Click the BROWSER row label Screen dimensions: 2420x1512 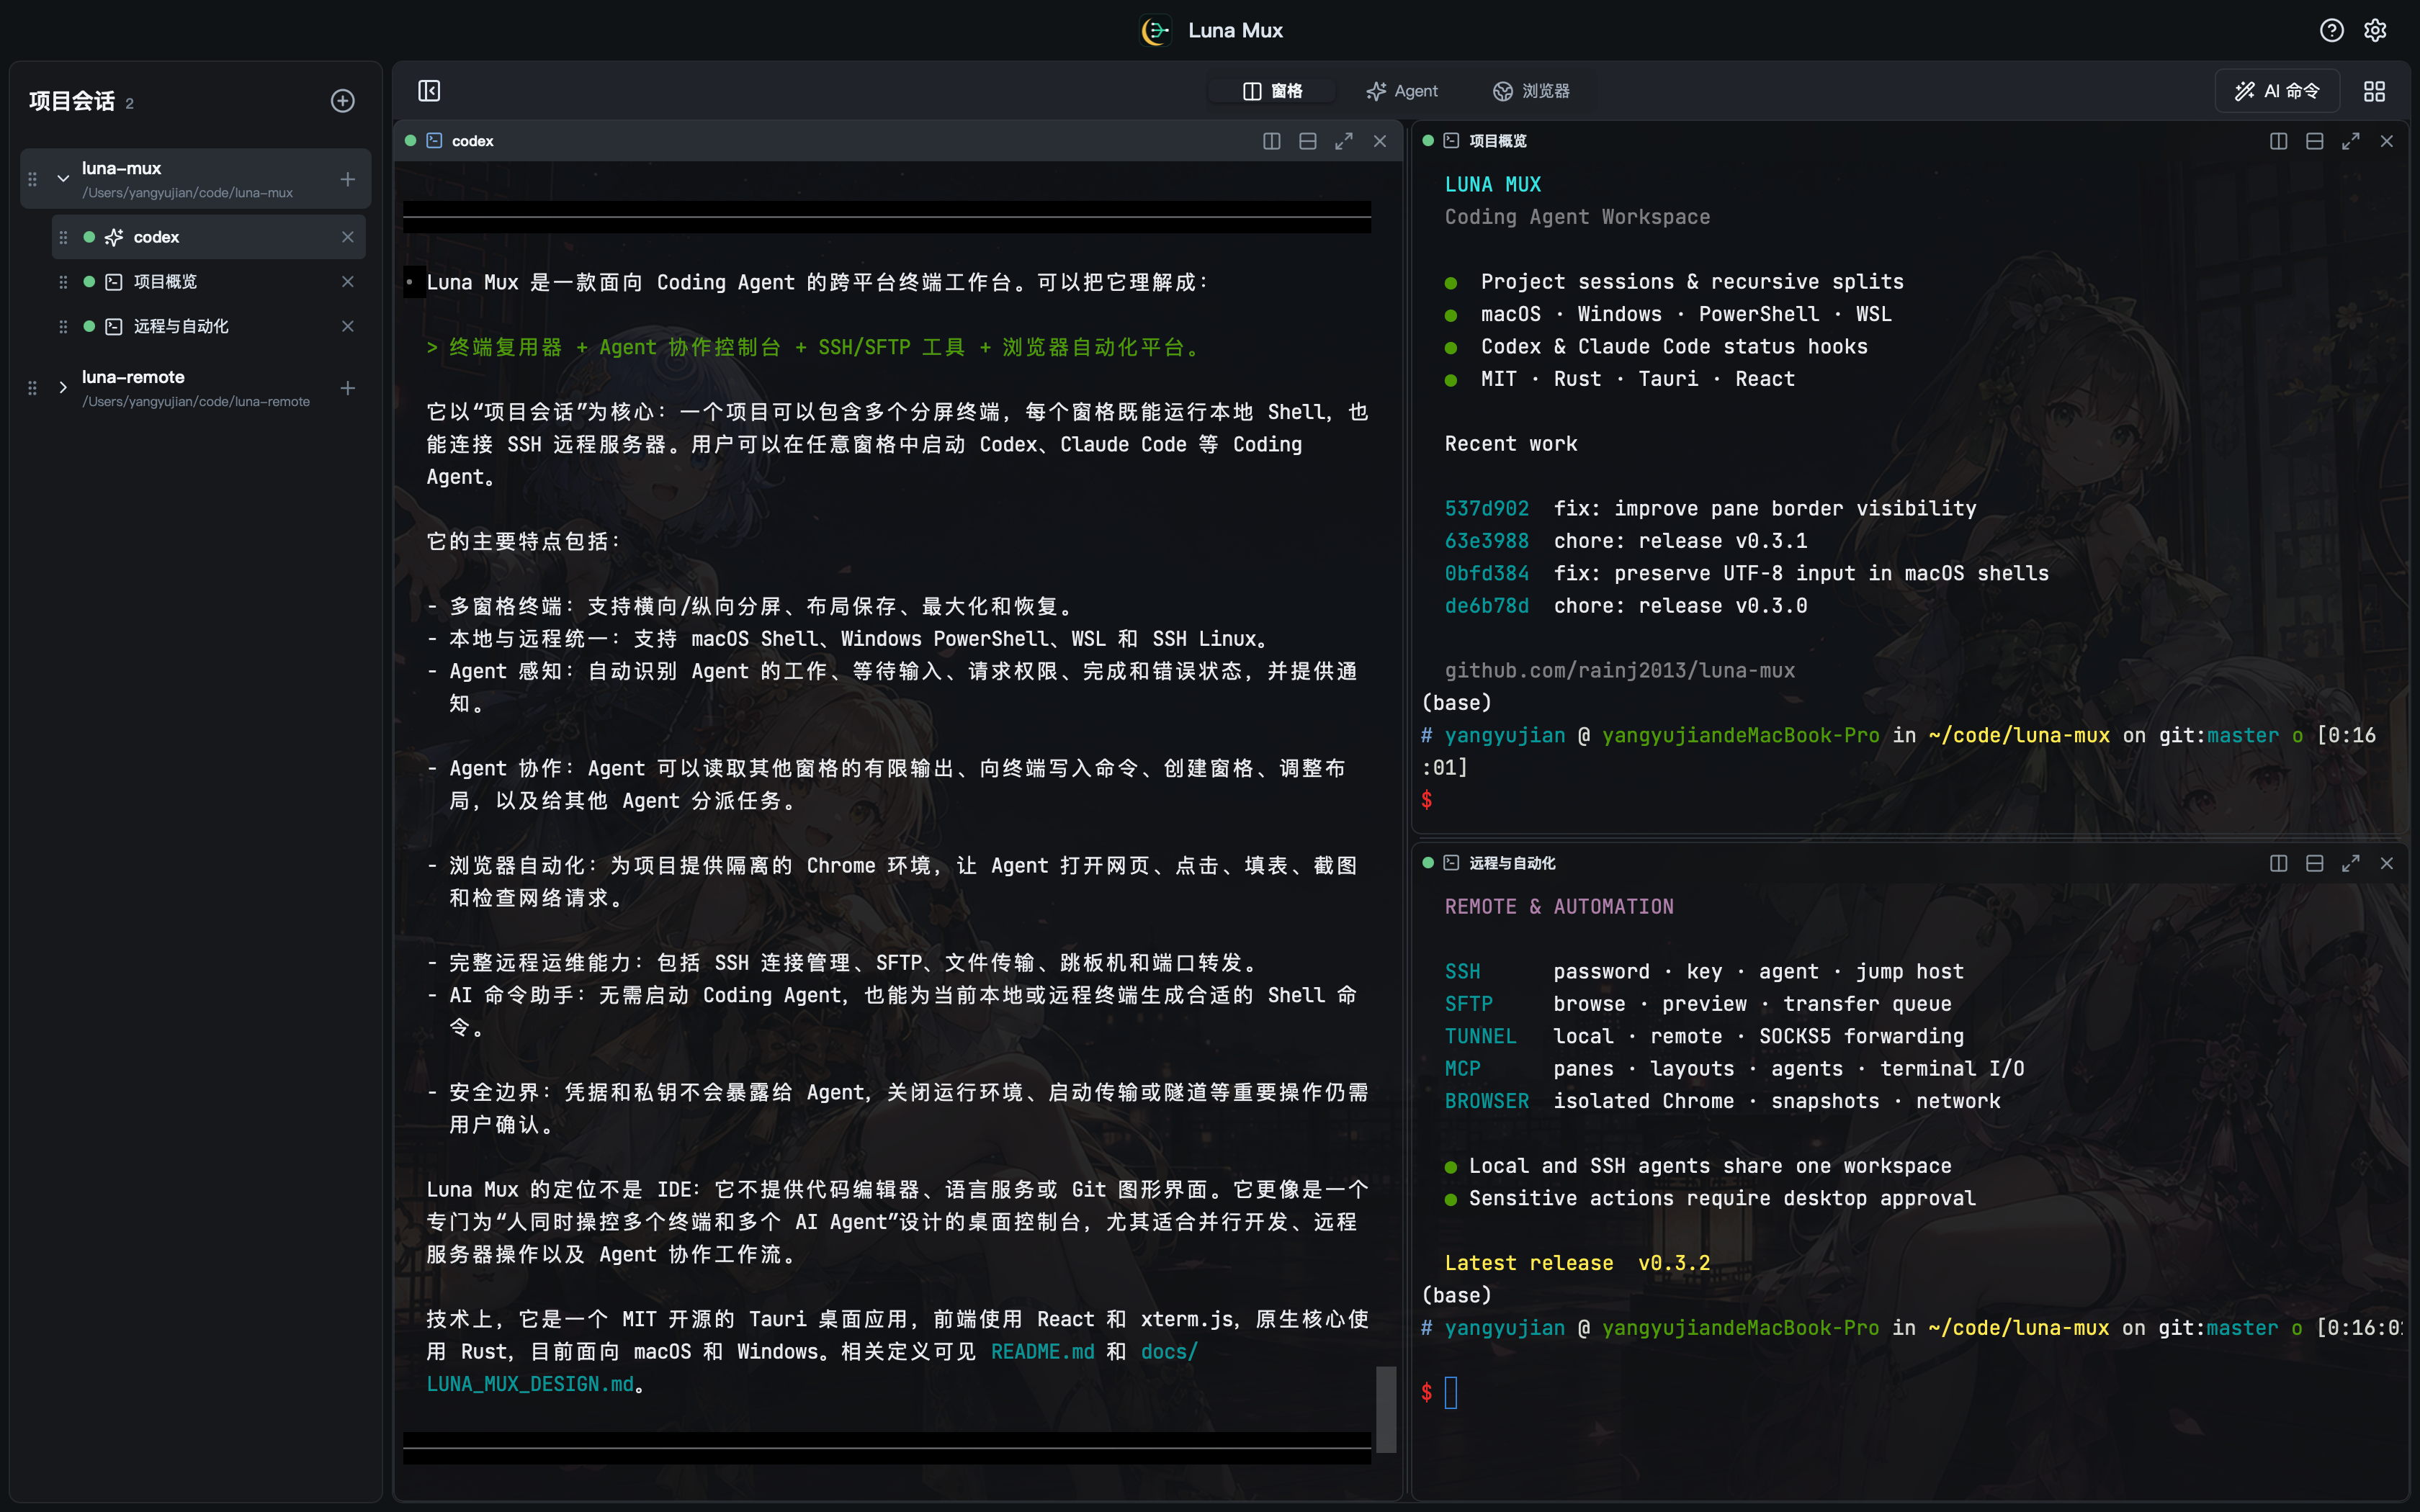[x=1486, y=1101]
